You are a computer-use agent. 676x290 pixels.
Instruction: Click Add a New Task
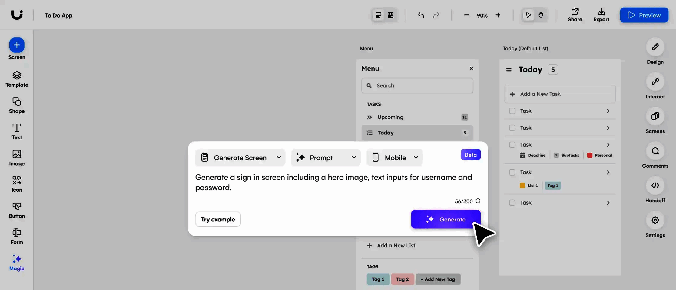(x=560, y=94)
